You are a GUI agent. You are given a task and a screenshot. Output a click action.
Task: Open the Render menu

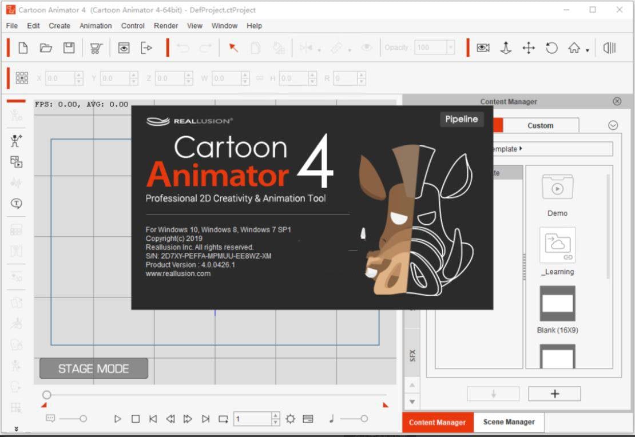pyautogui.click(x=166, y=26)
